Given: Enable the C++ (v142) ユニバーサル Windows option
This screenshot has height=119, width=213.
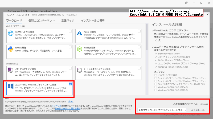Looking at the screenshot, I should [x=155, y=78].
